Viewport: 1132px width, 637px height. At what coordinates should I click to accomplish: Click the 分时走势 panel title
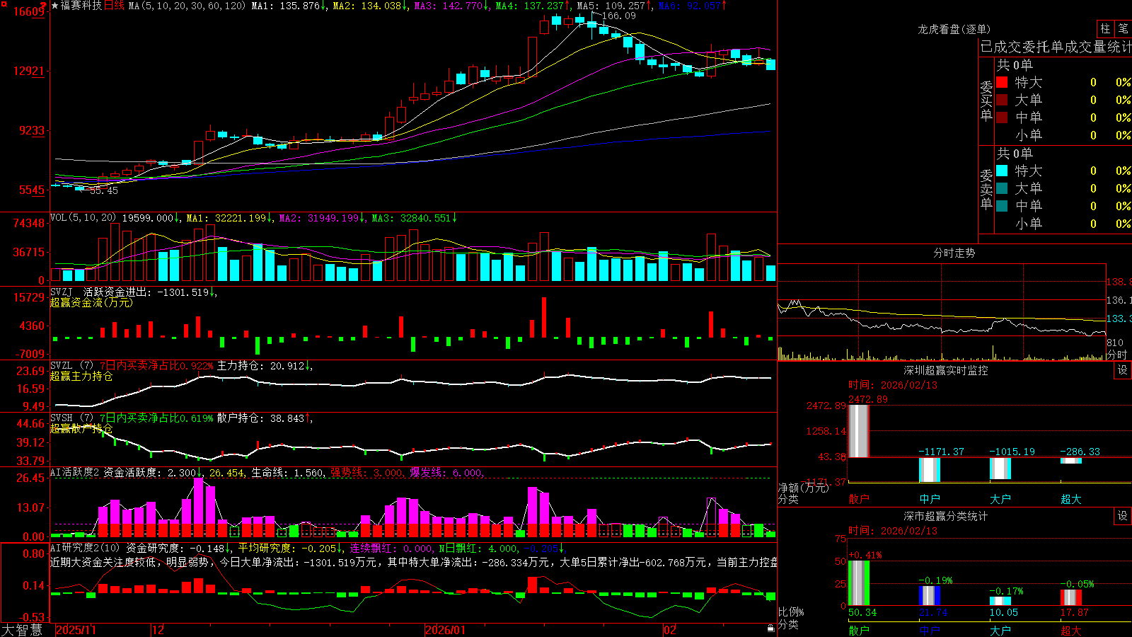click(x=954, y=253)
